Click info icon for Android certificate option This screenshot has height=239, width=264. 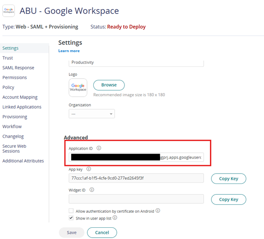pos(158,211)
